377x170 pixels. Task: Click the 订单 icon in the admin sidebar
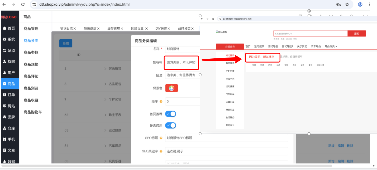click(4, 95)
